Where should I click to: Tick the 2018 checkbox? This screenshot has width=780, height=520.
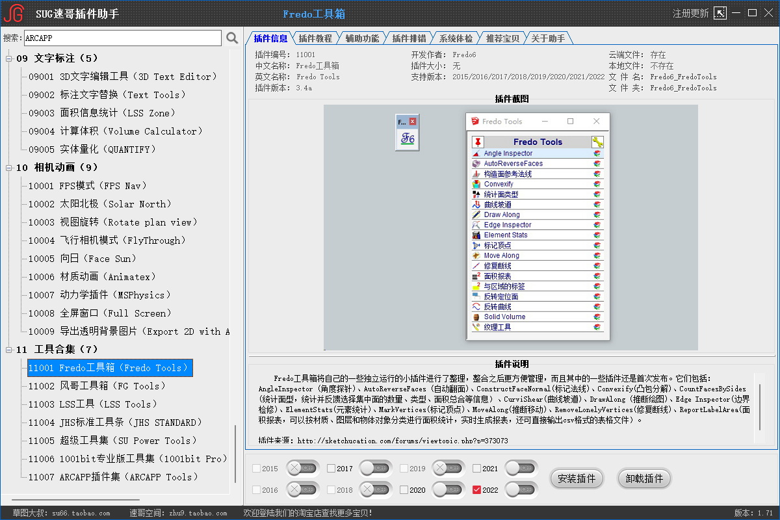(331, 490)
